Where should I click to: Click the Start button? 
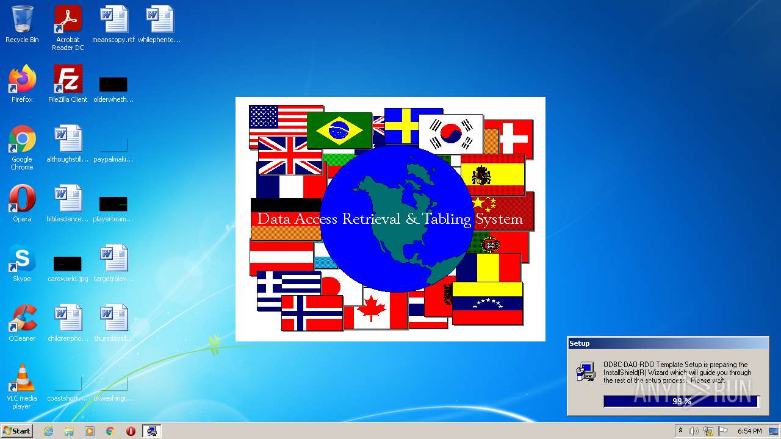pos(17,430)
